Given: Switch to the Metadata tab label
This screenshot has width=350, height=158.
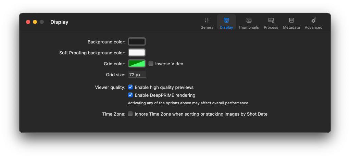Looking at the screenshot, I should 291,27.
